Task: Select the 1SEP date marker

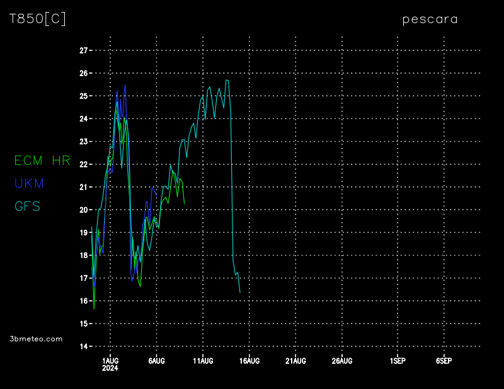Action: [398, 361]
